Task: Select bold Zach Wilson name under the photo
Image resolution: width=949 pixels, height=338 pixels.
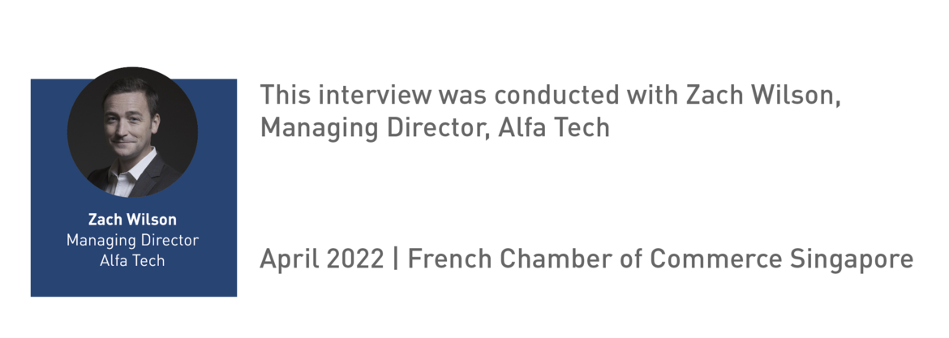Action: [132, 220]
